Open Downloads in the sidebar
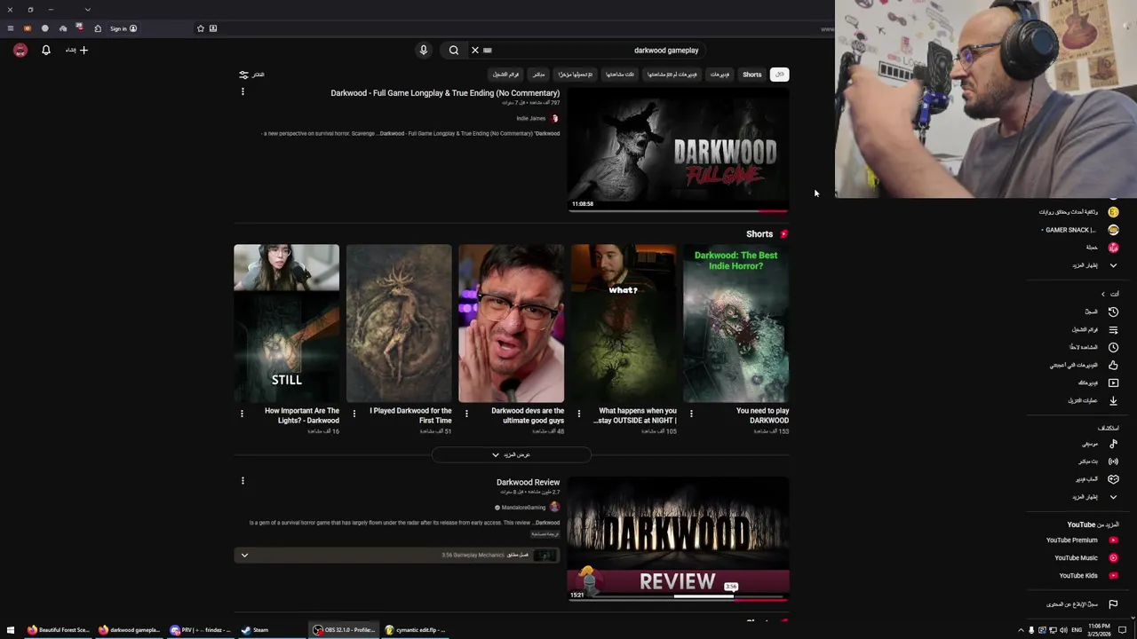 [1093, 400]
